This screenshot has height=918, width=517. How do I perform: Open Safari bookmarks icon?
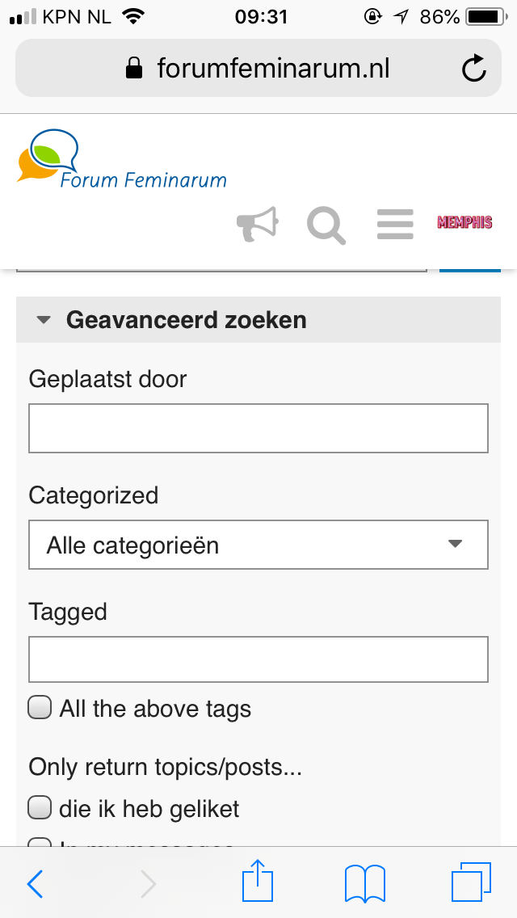point(365,883)
